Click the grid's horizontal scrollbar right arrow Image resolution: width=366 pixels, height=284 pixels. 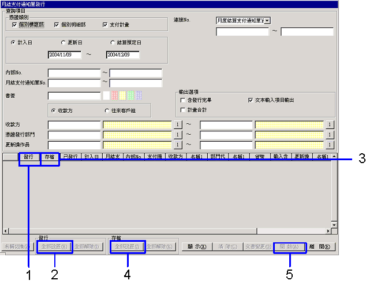coord(328,231)
